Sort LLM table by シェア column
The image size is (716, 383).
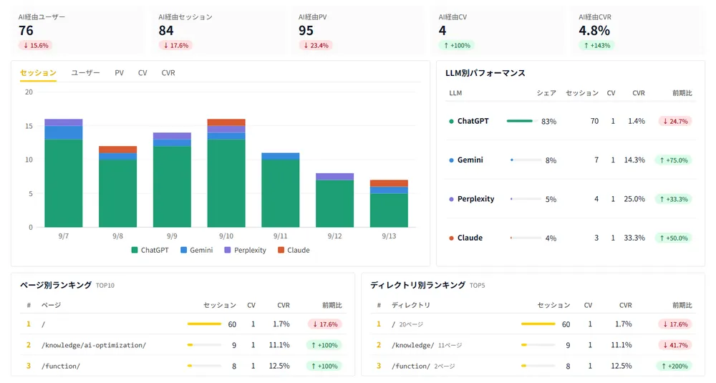[x=546, y=92]
